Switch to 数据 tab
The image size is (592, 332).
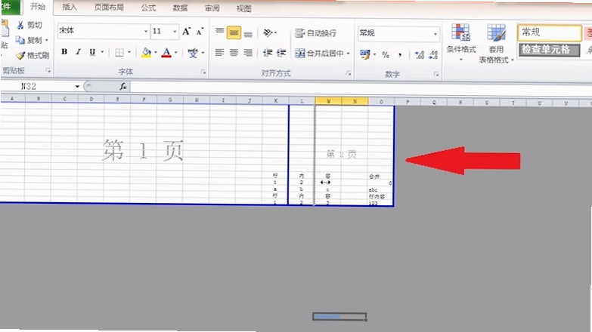point(180,8)
